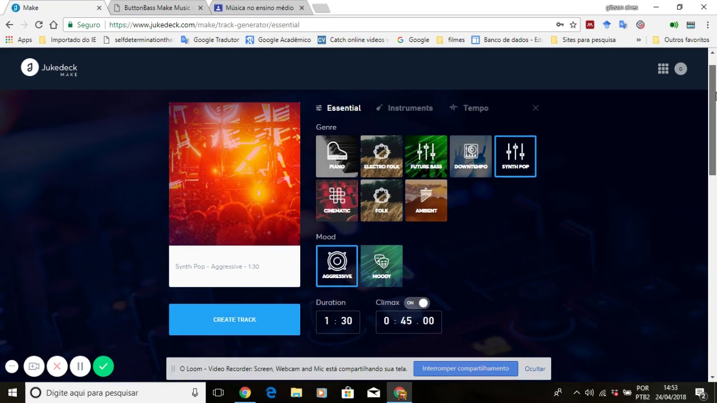Pause the Loom recording
Viewport: 717px width, 403px height.
tap(80, 367)
